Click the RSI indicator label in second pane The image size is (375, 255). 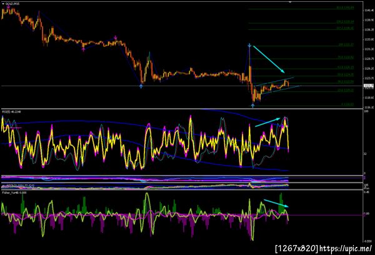(x=10, y=112)
